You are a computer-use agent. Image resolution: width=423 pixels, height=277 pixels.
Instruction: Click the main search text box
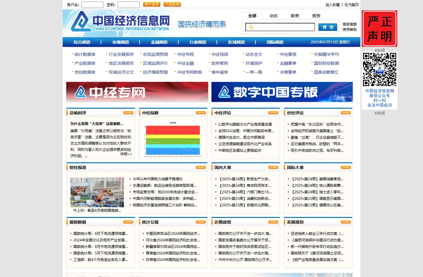[x=280, y=27]
